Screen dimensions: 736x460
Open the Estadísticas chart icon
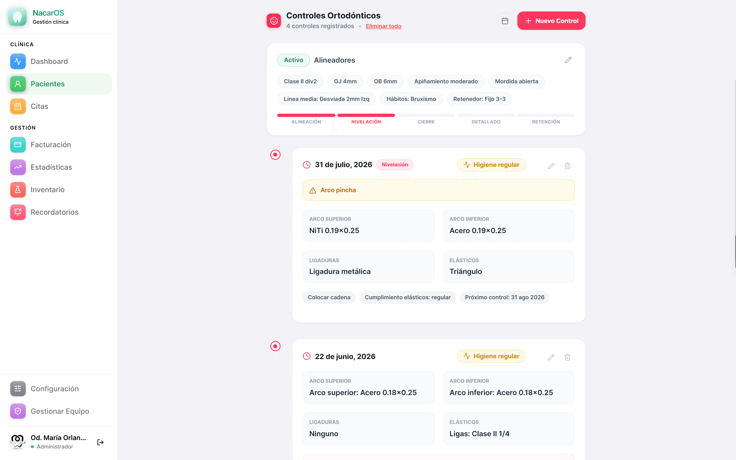tap(18, 167)
